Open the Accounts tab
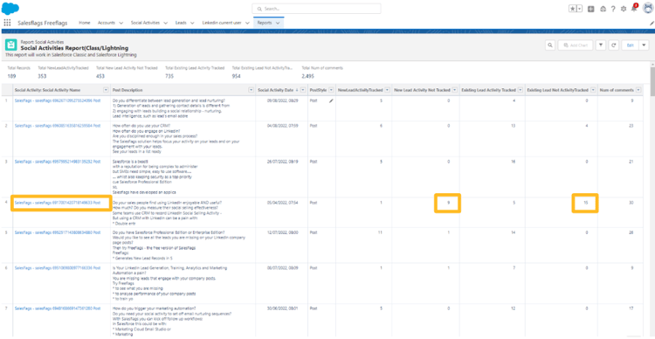The image size is (655, 339). [106, 23]
